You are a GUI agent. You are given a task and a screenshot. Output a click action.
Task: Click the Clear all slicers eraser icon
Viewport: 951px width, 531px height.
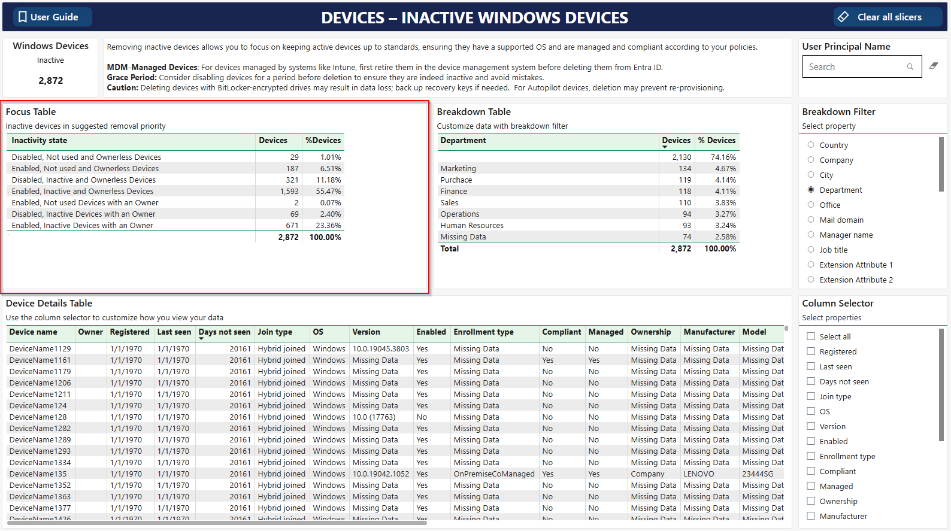point(843,17)
